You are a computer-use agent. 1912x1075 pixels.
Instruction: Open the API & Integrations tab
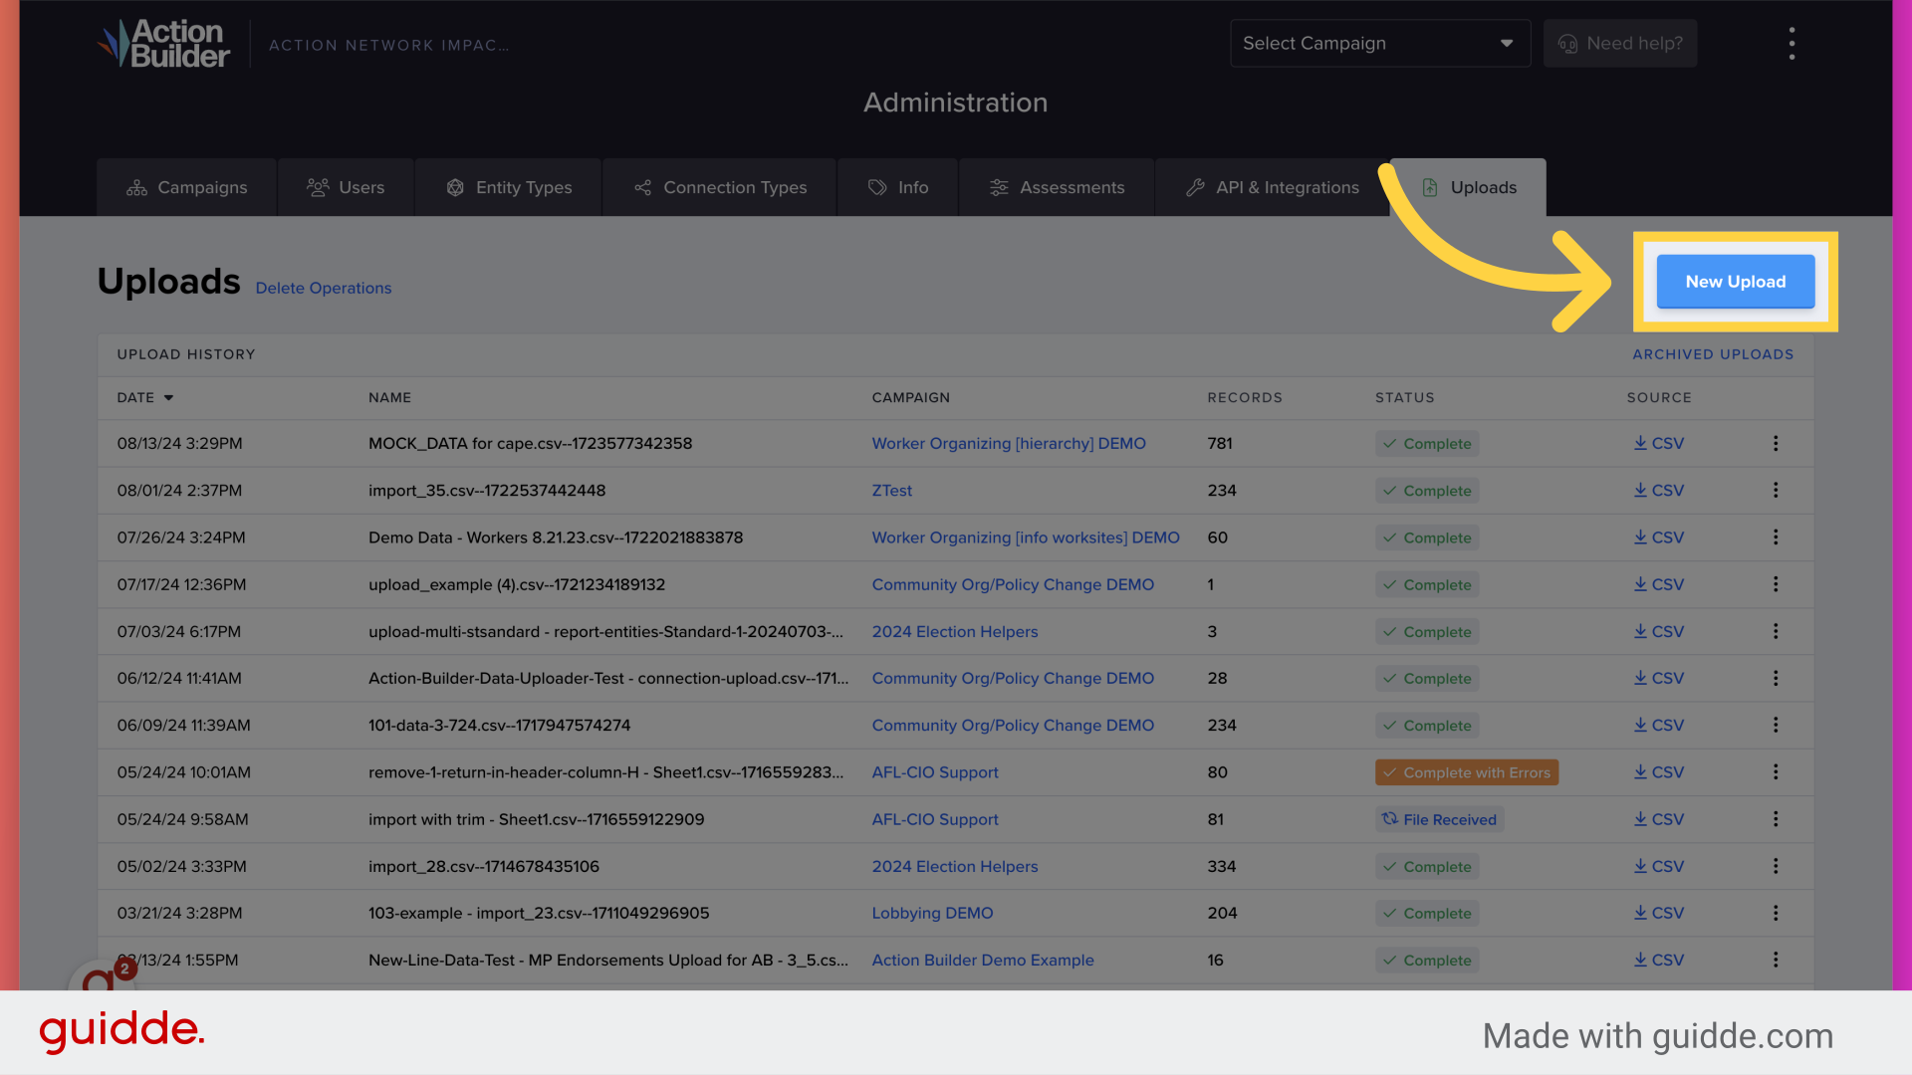click(1273, 187)
